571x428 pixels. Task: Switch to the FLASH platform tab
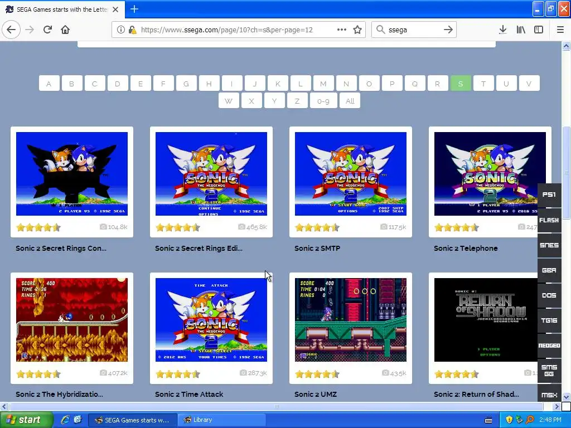(549, 220)
